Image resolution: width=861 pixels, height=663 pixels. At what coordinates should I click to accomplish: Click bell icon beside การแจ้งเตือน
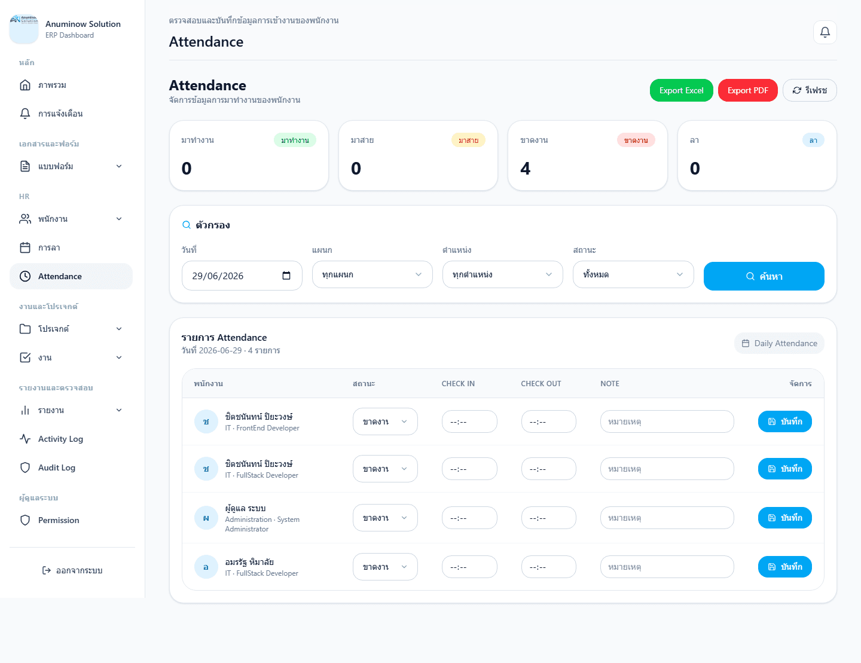pos(25,114)
